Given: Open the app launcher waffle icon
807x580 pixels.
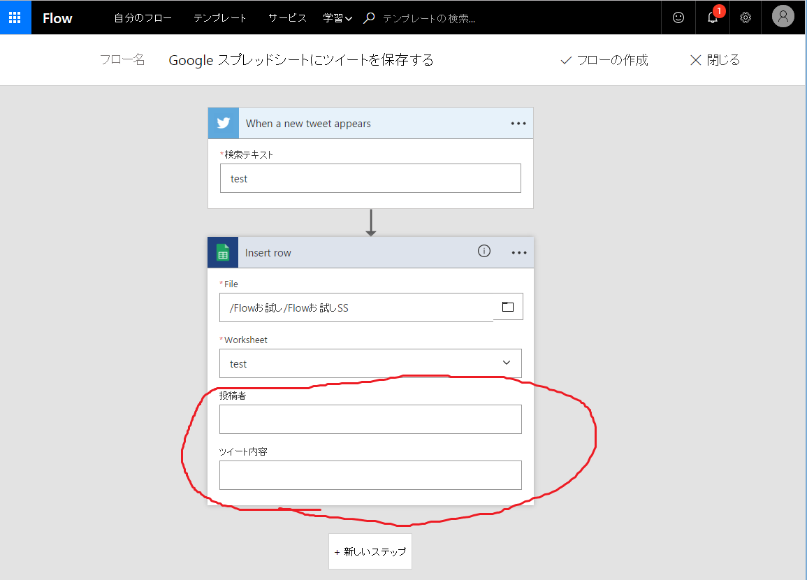Looking at the screenshot, I should coord(15,17).
